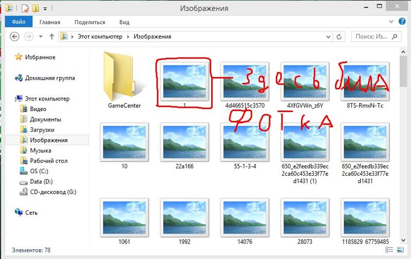The height and width of the screenshot is (259, 411).
Task: Select image 1185829_67759485
Action: tap(365, 221)
